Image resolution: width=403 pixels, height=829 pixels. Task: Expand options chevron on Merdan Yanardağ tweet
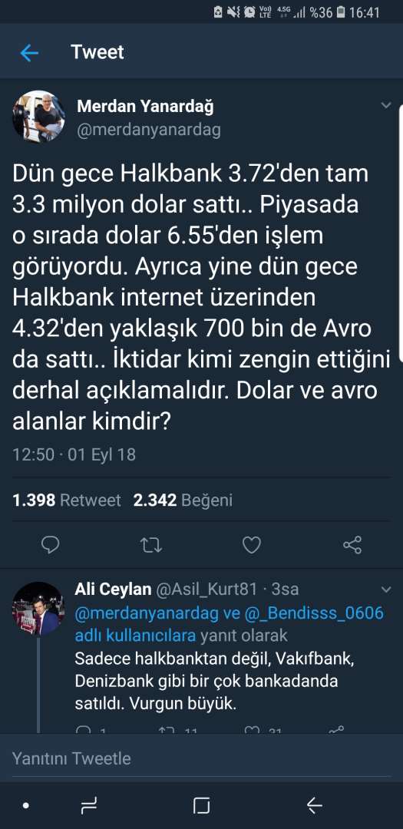pos(387,105)
